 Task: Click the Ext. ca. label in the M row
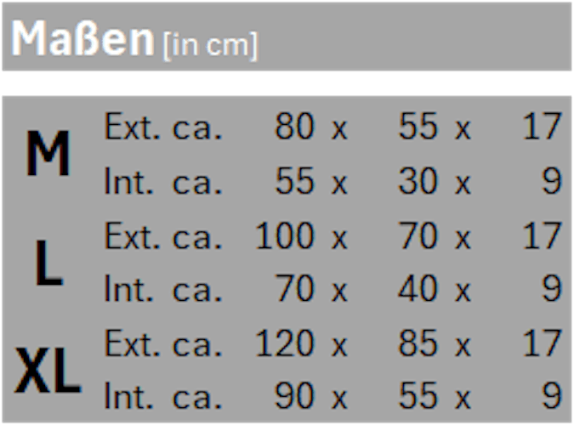(162, 127)
